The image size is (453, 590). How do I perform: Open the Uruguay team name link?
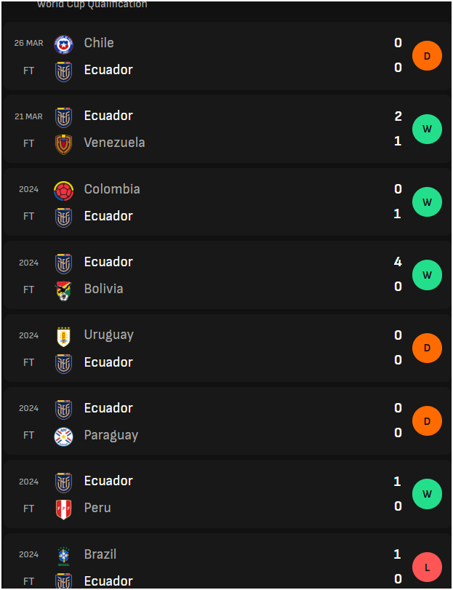tap(108, 335)
